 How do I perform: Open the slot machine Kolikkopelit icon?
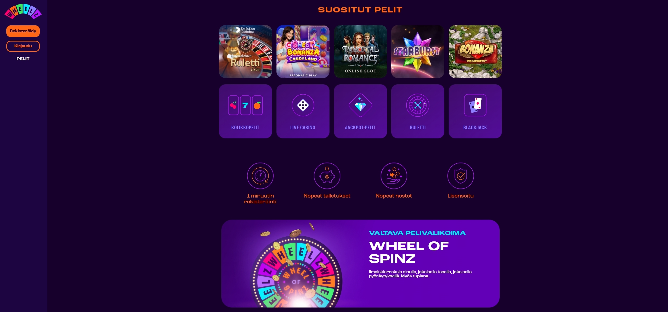point(245,105)
